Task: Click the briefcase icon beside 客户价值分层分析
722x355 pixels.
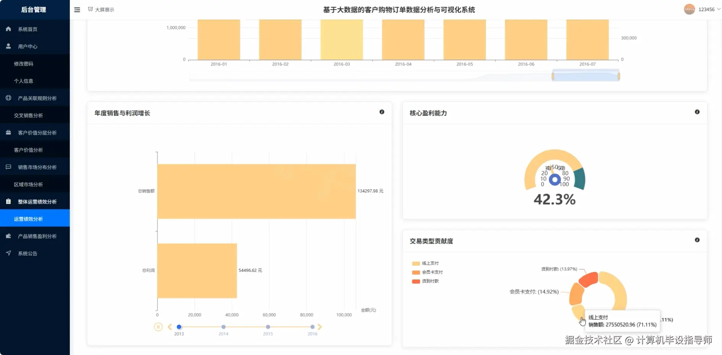Action: pos(8,132)
